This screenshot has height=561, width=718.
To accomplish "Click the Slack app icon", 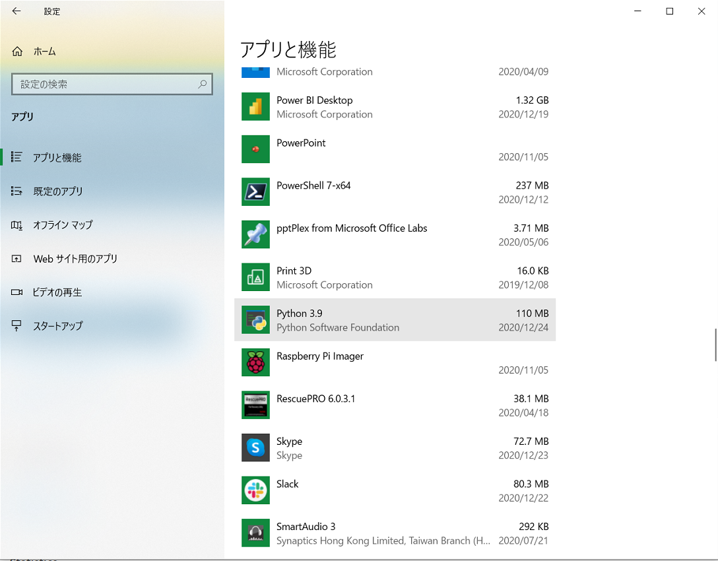I will (x=255, y=490).
